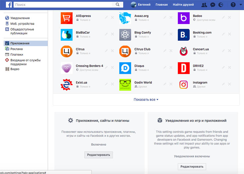This screenshot has width=244, height=174.
Task: Remove Booking.com app with X icon
Action: [229, 34]
